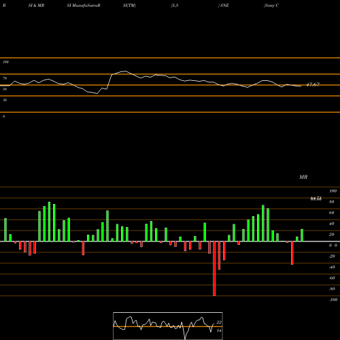Viewport: 340px width, 340px height.
Task: Click the 47.67 RSI value label
Action: pyautogui.click(x=313, y=85)
